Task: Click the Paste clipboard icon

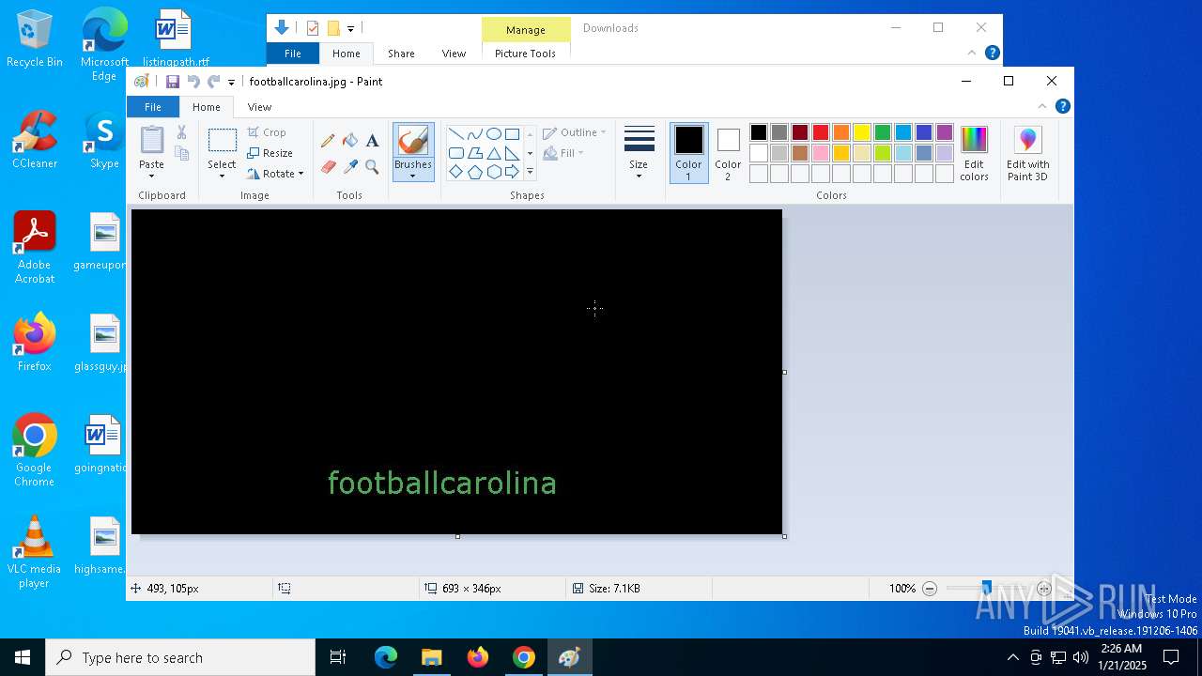Action: click(151, 140)
